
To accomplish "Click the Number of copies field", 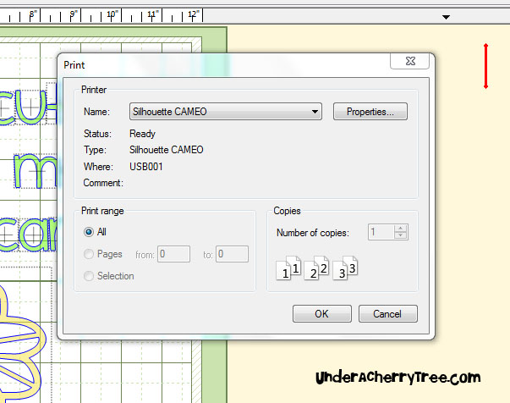I will (381, 232).
